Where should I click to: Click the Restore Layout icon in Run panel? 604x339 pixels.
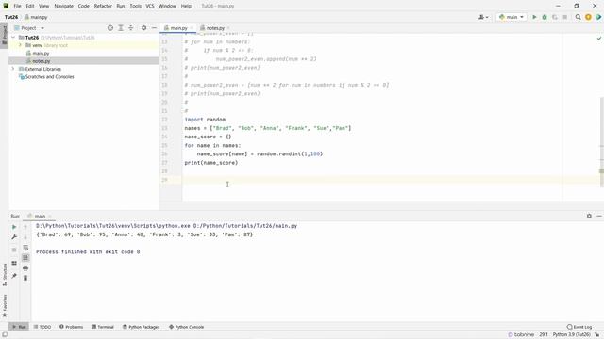(14, 263)
